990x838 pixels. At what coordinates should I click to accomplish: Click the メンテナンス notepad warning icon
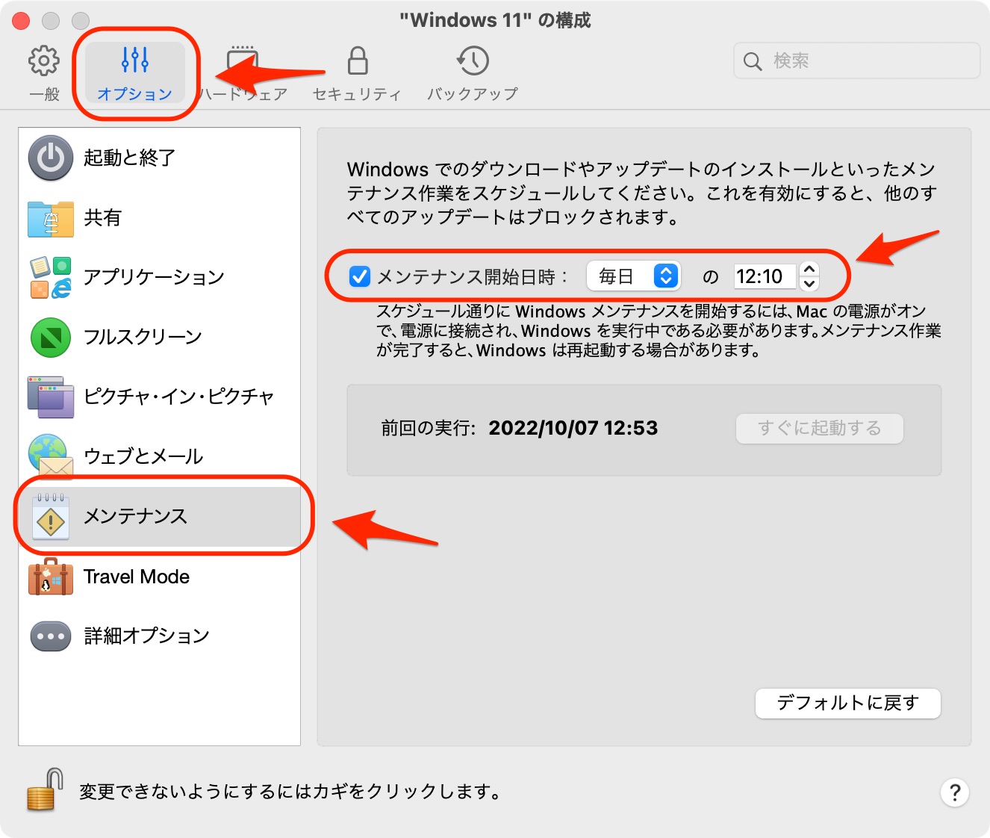pyautogui.click(x=51, y=516)
